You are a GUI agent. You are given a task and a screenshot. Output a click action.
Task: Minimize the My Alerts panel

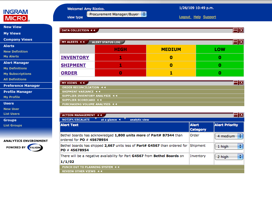(x=235, y=42)
